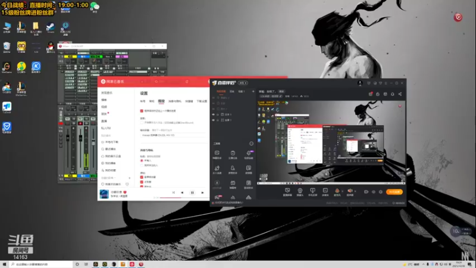The image size is (476, 268).
Task: Toggle preview eye icon beside settings gear
Action: [374, 192]
